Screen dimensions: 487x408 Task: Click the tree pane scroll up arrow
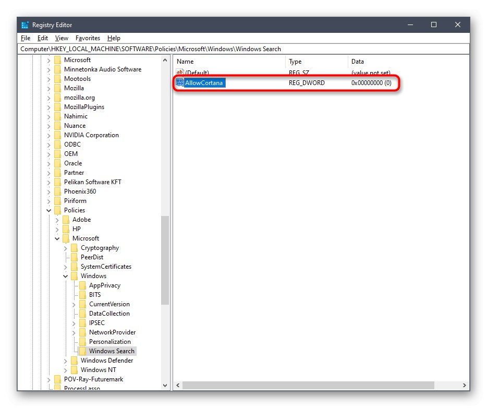[x=165, y=60]
